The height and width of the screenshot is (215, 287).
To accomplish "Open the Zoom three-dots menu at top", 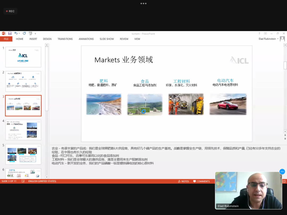I will click(143, 3).
